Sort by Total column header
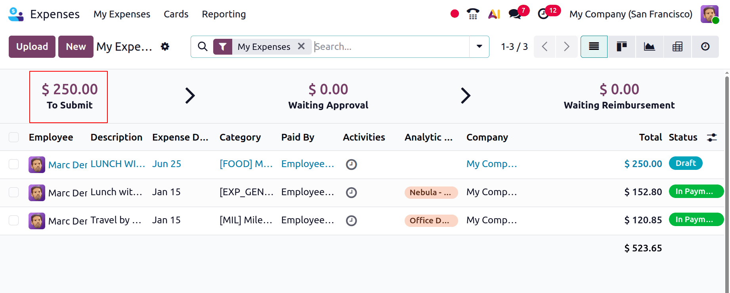This screenshot has height=293, width=730. tap(650, 137)
